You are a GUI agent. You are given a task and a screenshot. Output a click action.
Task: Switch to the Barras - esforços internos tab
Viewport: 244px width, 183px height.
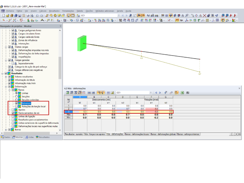(x=188, y=134)
